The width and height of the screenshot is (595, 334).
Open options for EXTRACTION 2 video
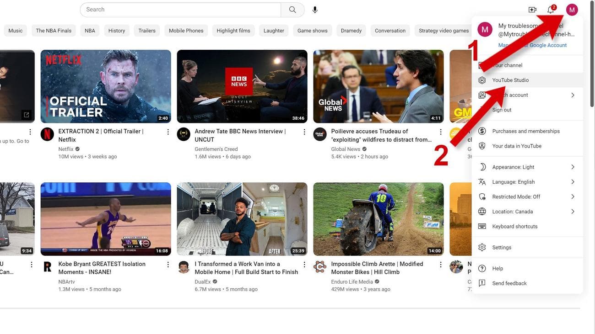[168, 132]
